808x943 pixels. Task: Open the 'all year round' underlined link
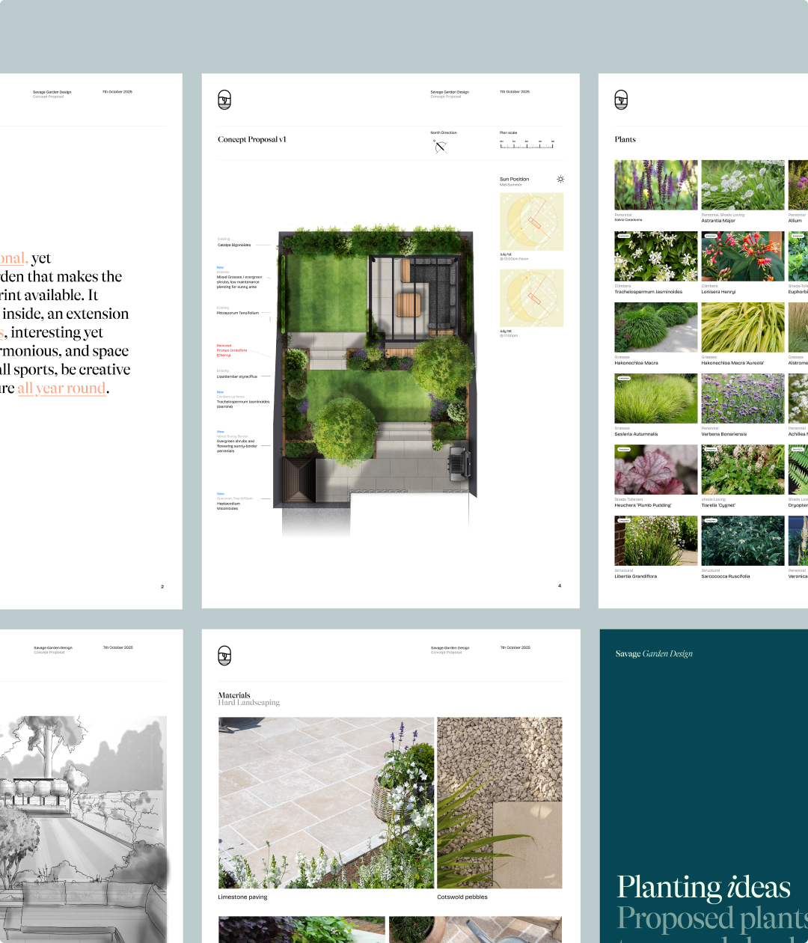tap(61, 388)
